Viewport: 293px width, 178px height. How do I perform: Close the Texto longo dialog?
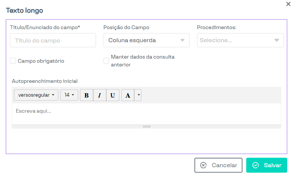click(288, 4)
